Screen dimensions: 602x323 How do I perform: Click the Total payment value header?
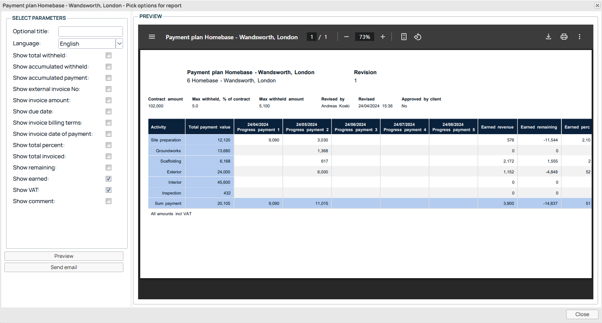coord(210,127)
